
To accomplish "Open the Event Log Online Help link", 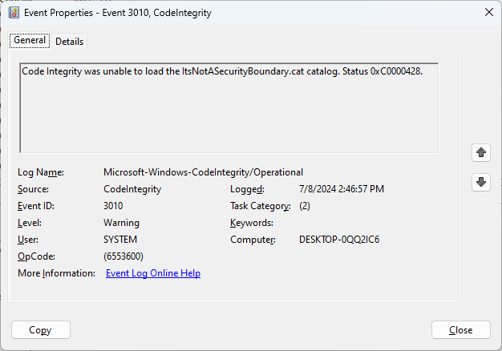I will click(x=153, y=273).
